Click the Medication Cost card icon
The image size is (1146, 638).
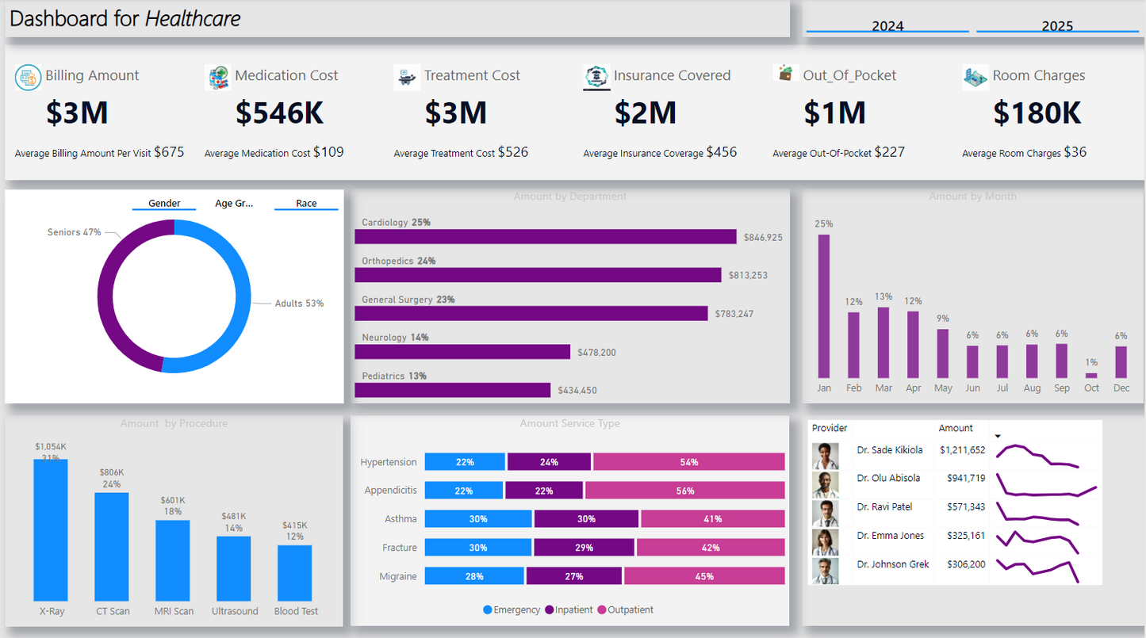[x=217, y=77]
